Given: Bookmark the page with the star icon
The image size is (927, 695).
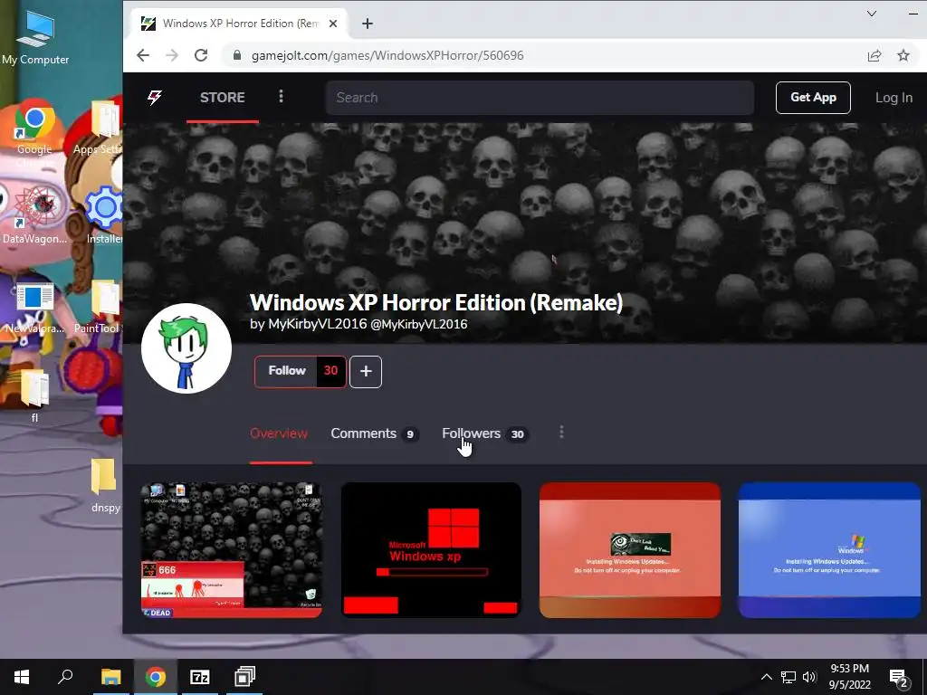Looking at the screenshot, I should [x=903, y=55].
